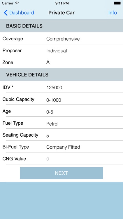Tap the back chevron icon
This screenshot has height=219, width=123.
pos(6,13)
